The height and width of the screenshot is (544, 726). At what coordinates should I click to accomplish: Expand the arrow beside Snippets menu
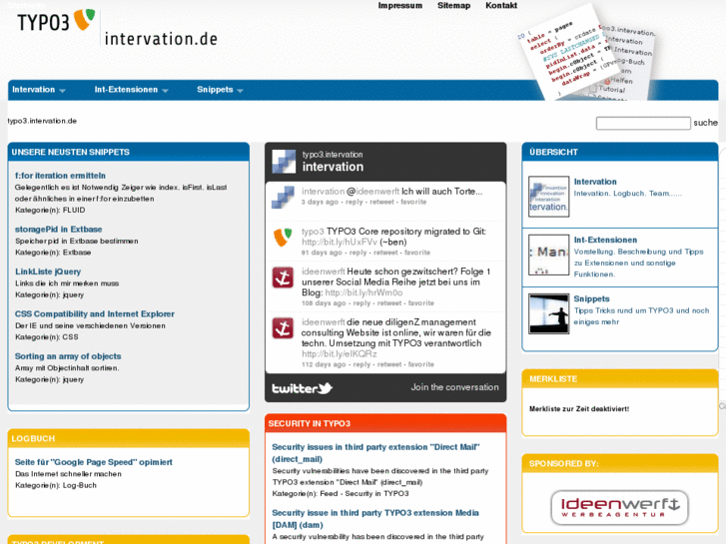tap(240, 91)
